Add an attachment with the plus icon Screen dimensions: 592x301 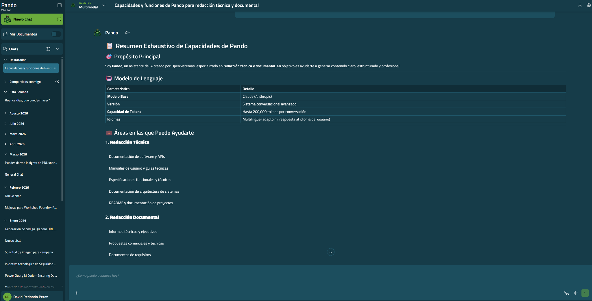click(76, 293)
